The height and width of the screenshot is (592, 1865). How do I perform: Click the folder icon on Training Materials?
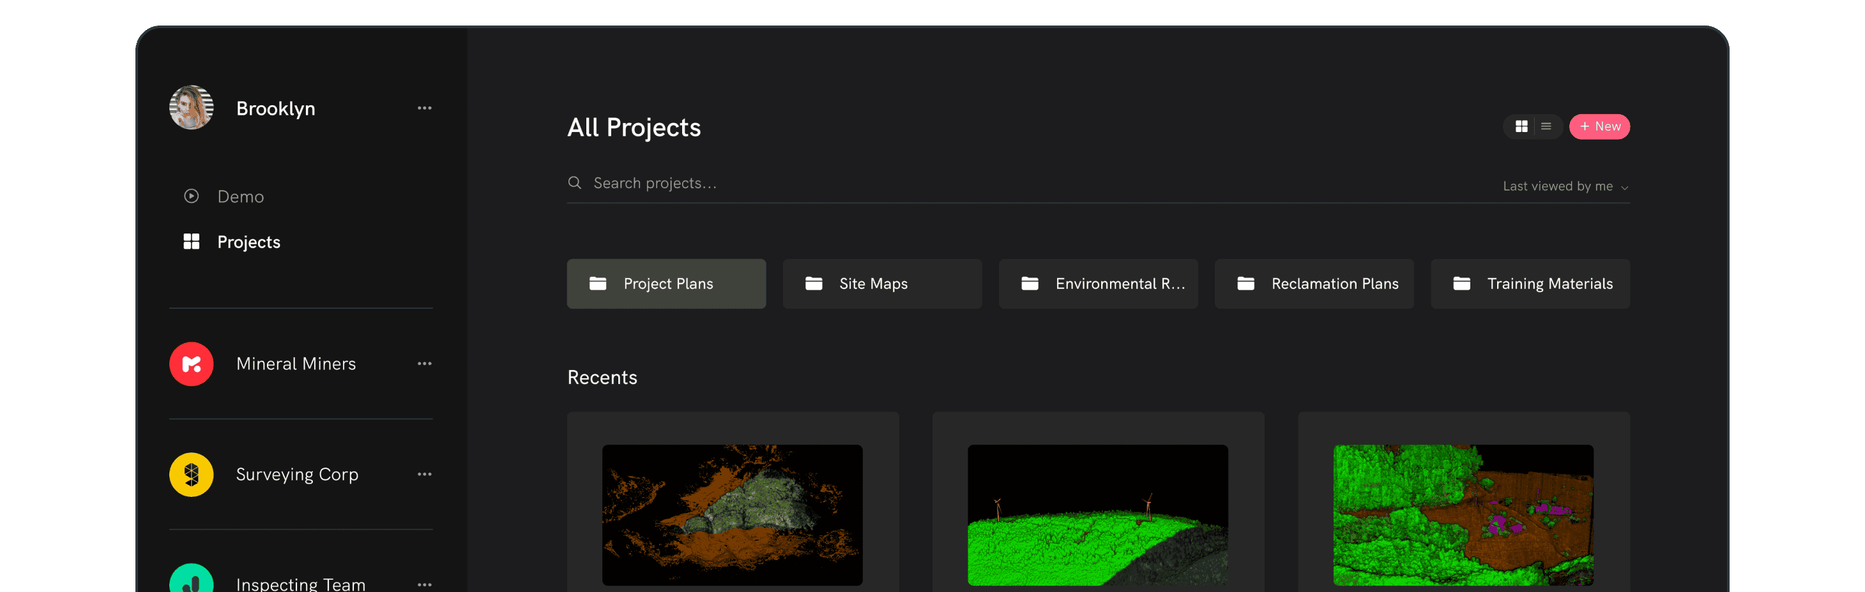pos(1461,283)
